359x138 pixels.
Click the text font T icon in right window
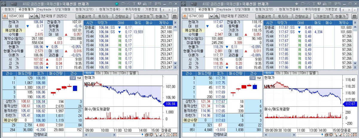coord(314,4)
